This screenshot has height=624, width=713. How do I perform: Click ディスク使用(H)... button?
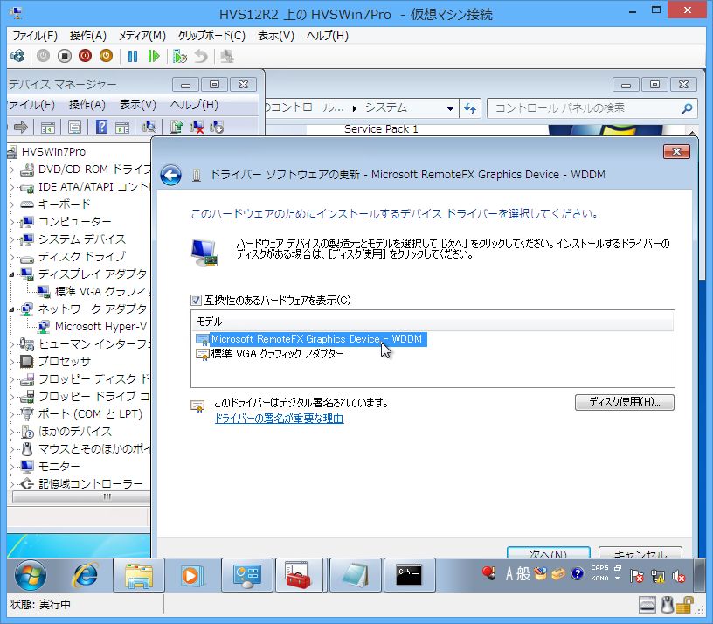[x=625, y=402]
